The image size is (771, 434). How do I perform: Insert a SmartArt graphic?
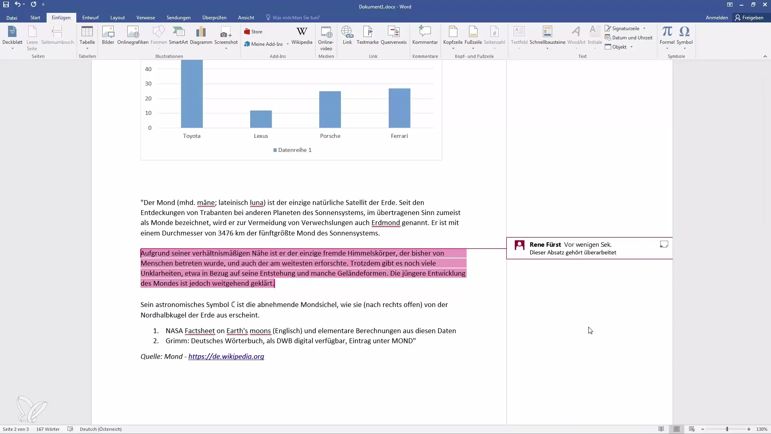point(178,35)
